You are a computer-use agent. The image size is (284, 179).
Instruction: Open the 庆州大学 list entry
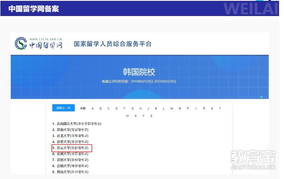[70, 153]
